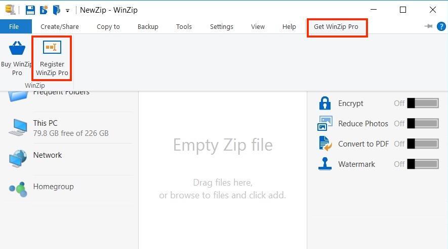The image size is (448, 249).
Task: Open the Copy to tab
Action: 108,26
